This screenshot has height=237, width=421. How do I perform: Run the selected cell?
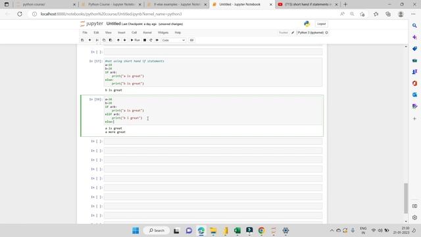pyautogui.click(x=135, y=40)
